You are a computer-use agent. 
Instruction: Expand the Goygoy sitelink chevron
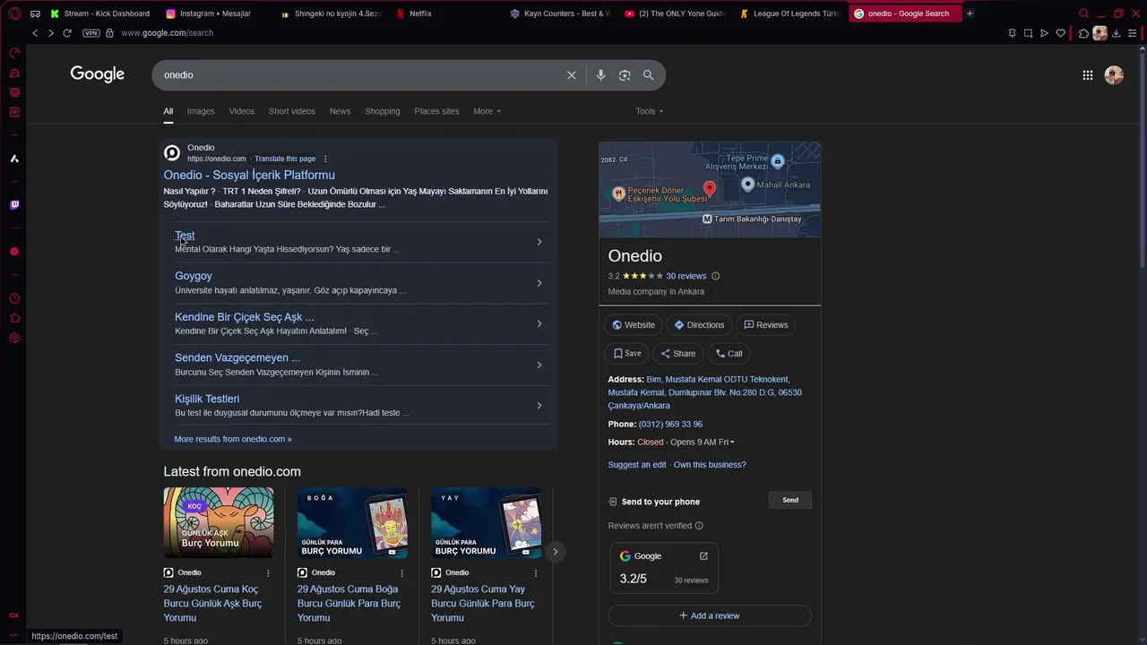539,283
